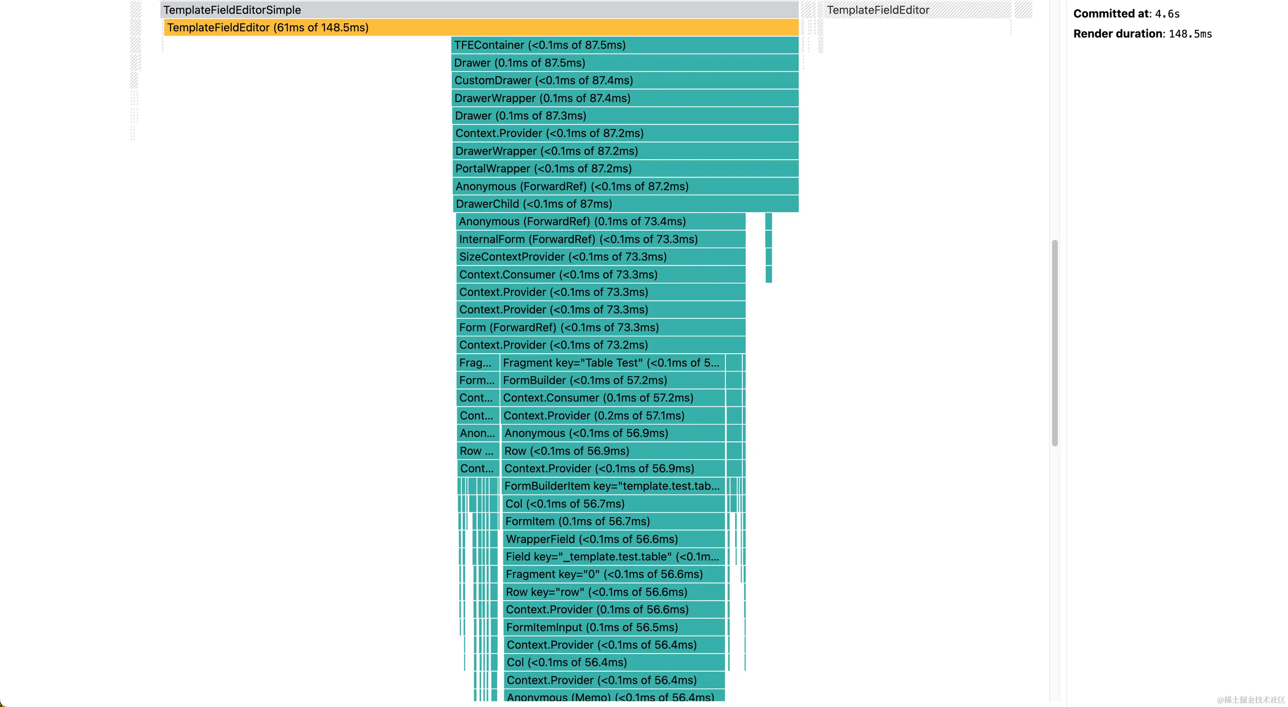Select the truncated Form... bar

478,380
